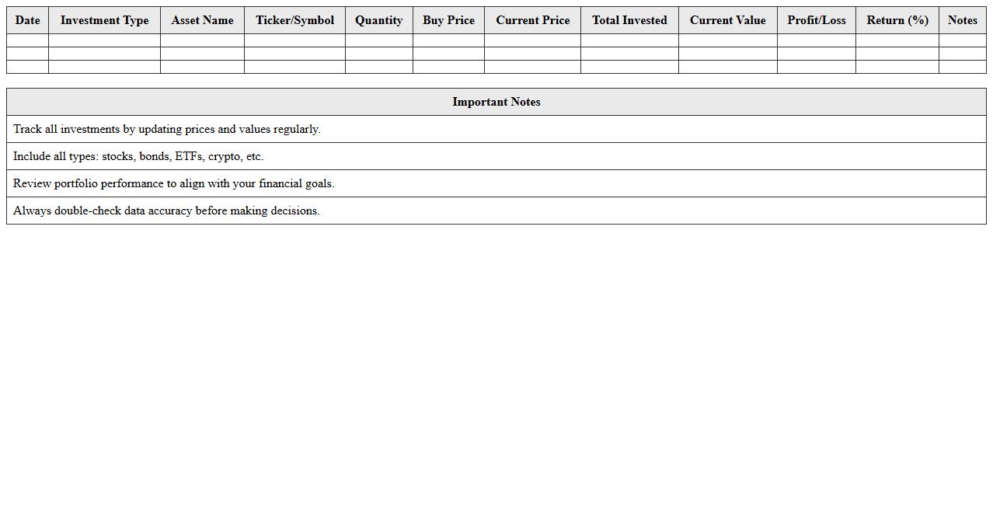The image size is (993, 505).
Task: Select the Investment Type column header
Action: point(104,20)
